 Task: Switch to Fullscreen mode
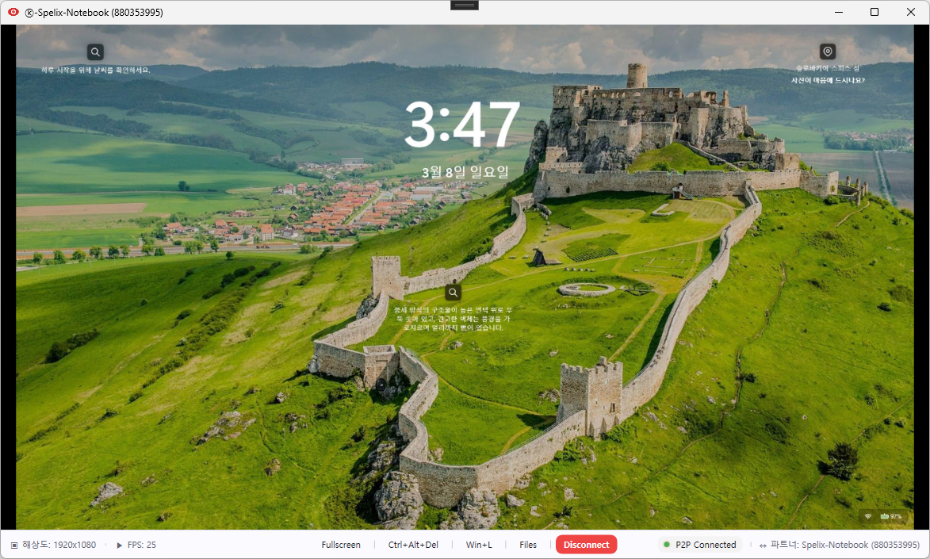[x=341, y=545]
